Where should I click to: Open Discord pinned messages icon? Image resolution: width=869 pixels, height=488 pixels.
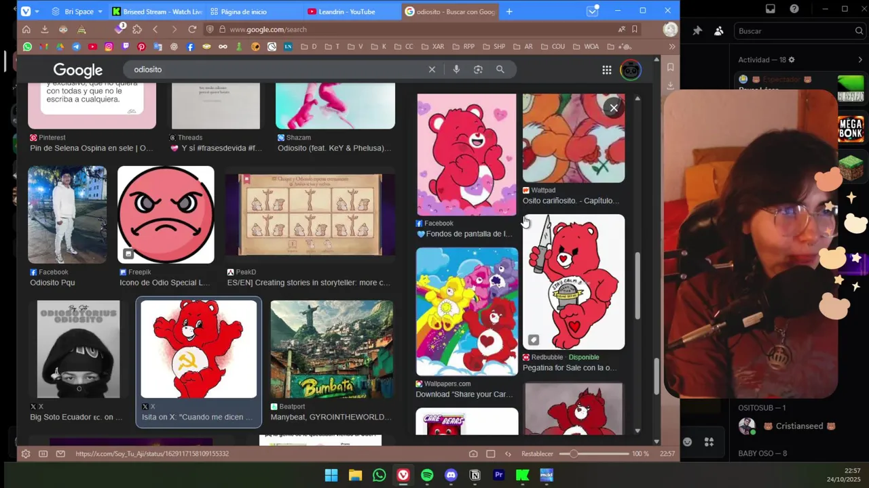[x=697, y=30]
